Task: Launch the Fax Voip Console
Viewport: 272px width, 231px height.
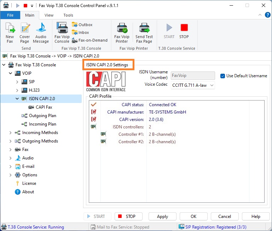Action: pyautogui.click(x=62, y=33)
